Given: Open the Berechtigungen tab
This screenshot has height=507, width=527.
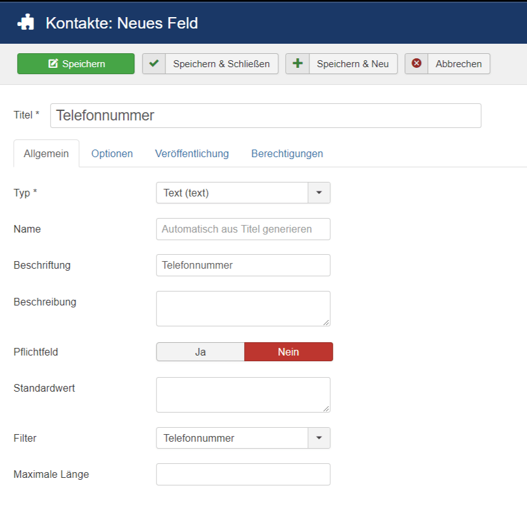Looking at the screenshot, I should tap(287, 153).
